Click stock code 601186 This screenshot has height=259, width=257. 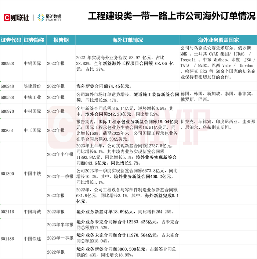(7, 239)
